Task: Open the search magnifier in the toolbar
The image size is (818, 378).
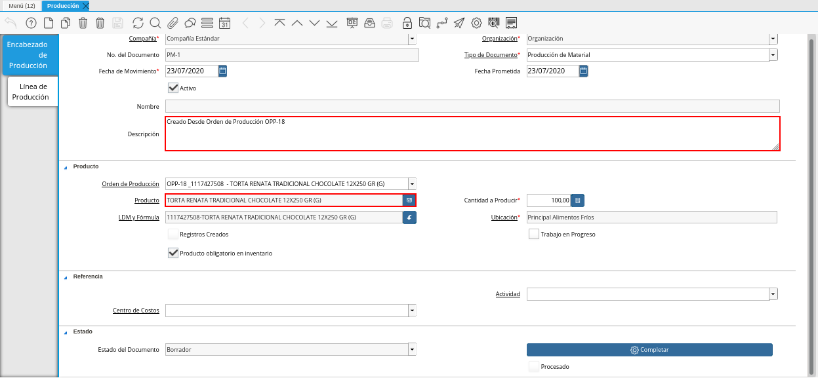Action: coord(155,23)
